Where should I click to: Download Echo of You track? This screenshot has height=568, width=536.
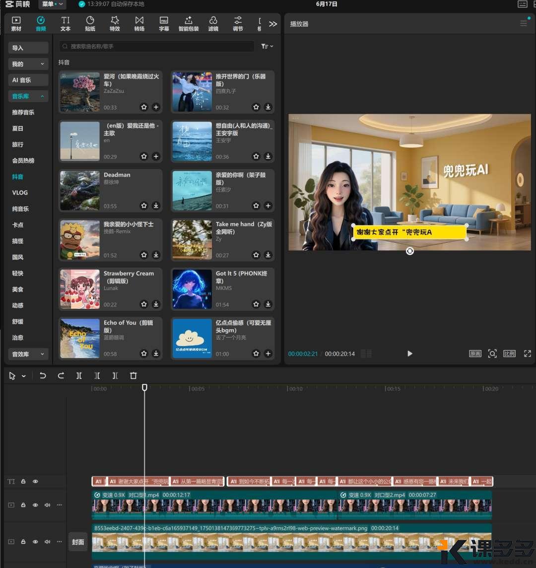[156, 354]
